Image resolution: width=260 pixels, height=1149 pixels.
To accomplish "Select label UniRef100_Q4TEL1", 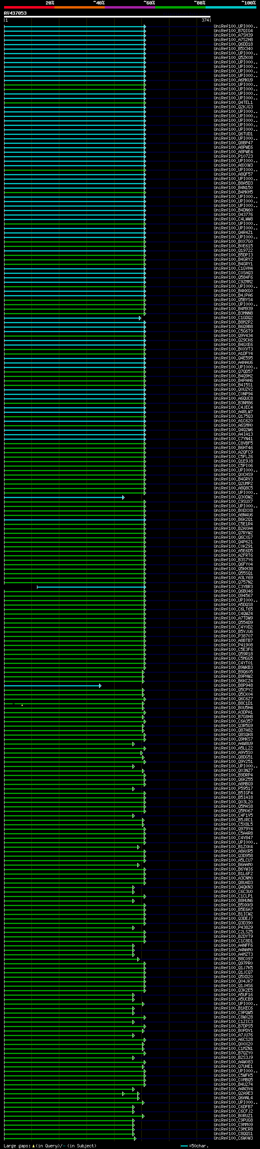I will [233, 103].
